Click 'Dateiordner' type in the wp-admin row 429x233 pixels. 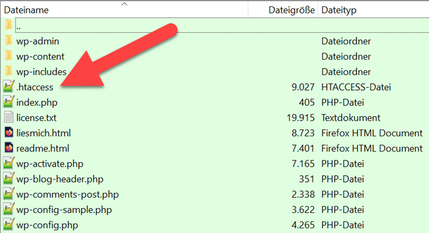(x=346, y=41)
